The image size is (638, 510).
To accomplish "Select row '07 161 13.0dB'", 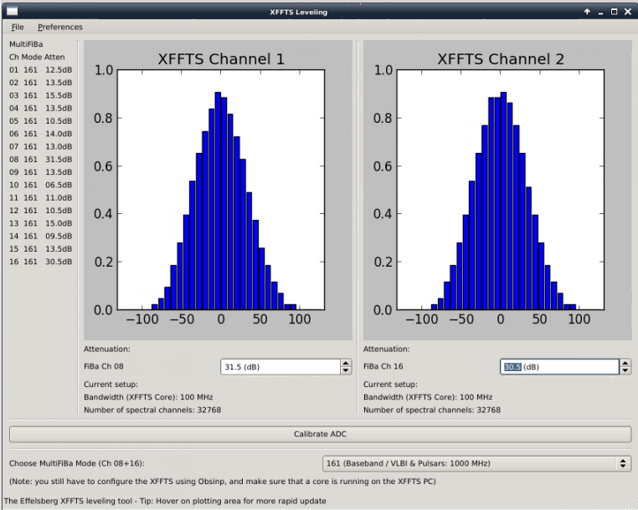I will [x=41, y=146].
